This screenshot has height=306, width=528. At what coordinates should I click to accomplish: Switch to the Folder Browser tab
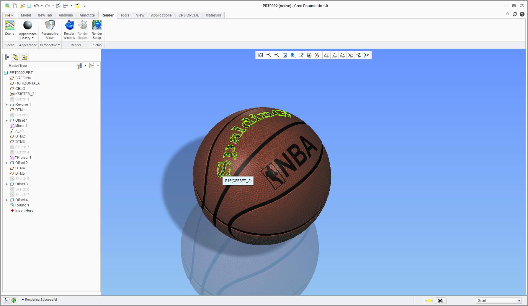16,57
